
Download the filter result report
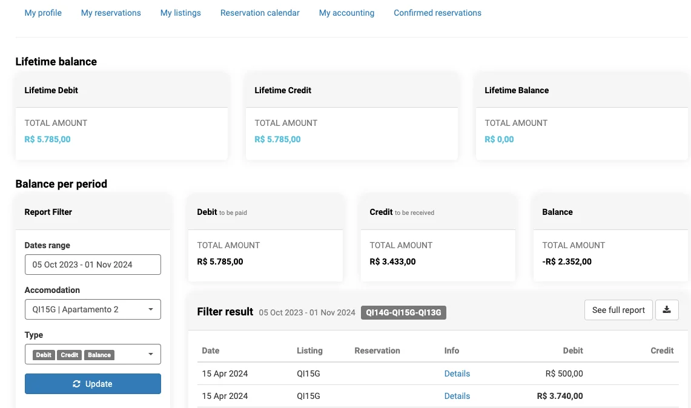(667, 310)
